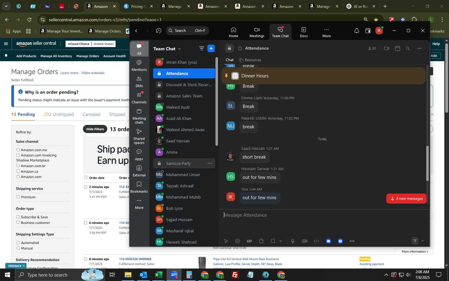
Task: Record video message in message toolbar
Action: [x=305, y=241]
